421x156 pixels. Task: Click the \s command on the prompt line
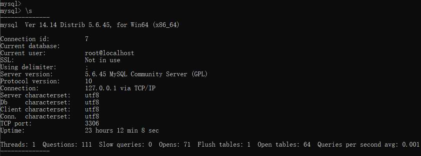pos(29,11)
